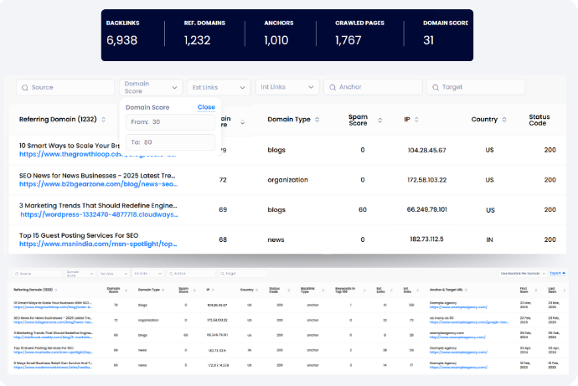
Task: Click the Domain Score 31 stat
Action: 446,33
